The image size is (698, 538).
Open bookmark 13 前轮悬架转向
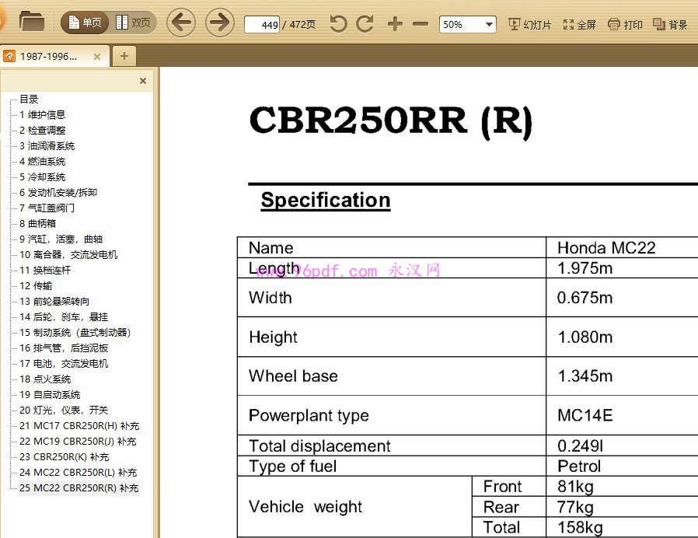(x=54, y=302)
